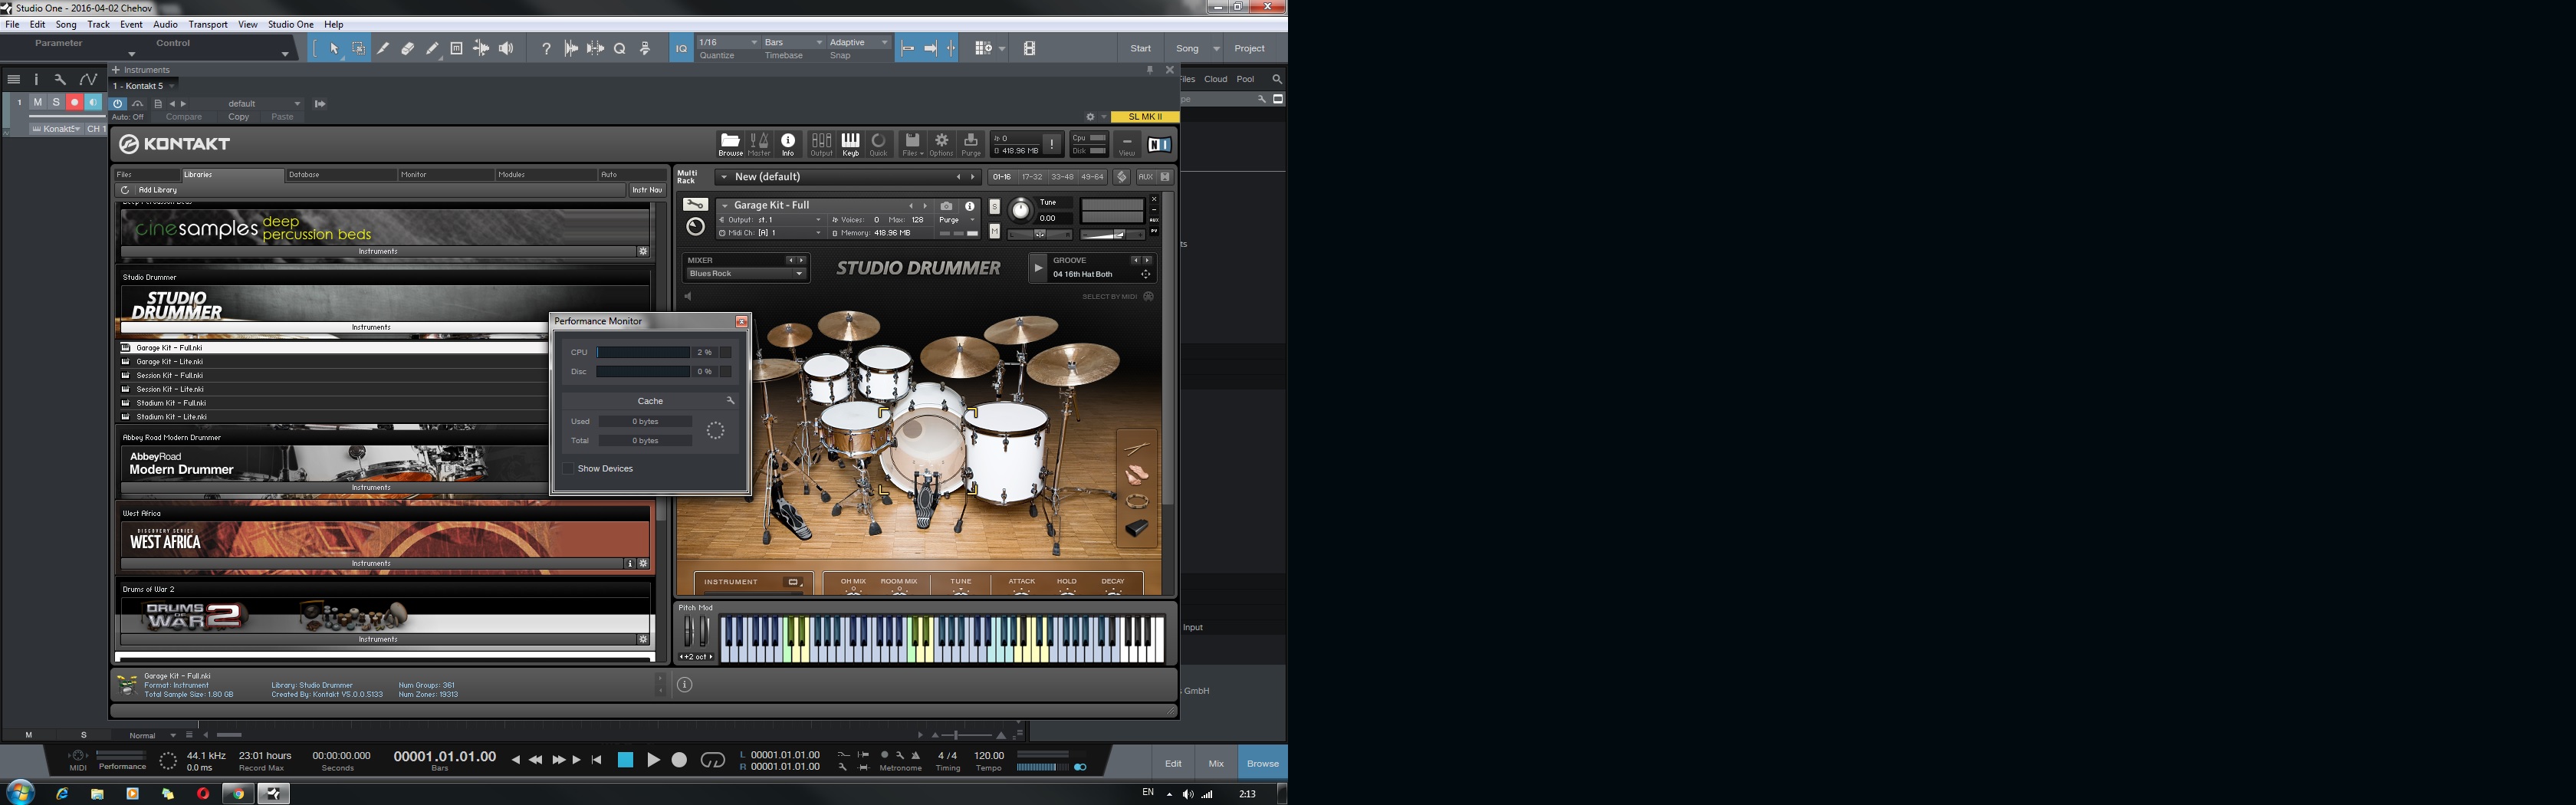Click the Kontakt Info icon
The width and height of the screenshot is (2576, 805).
[x=788, y=144]
